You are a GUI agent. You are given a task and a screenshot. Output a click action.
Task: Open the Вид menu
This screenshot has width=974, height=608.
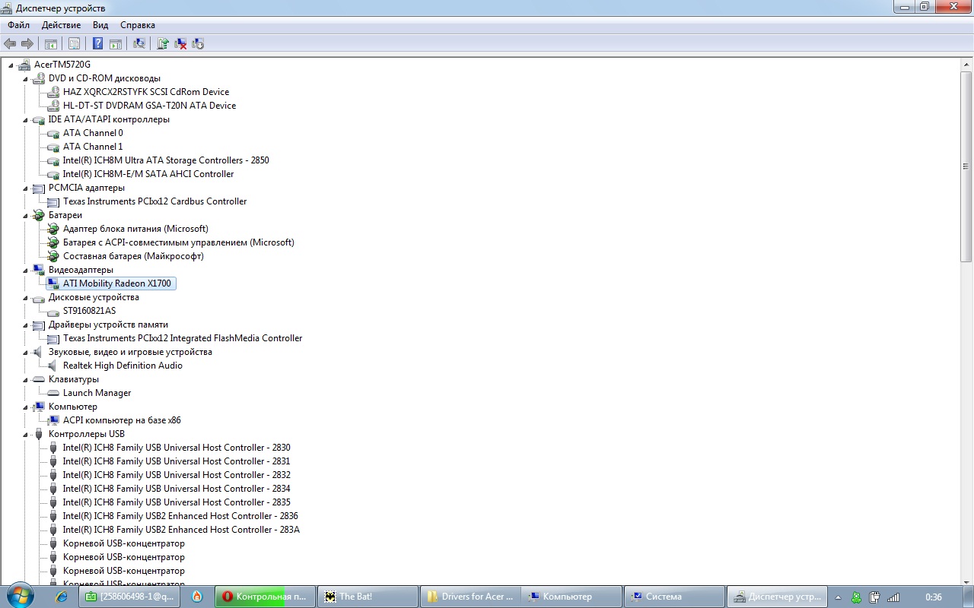pos(100,25)
